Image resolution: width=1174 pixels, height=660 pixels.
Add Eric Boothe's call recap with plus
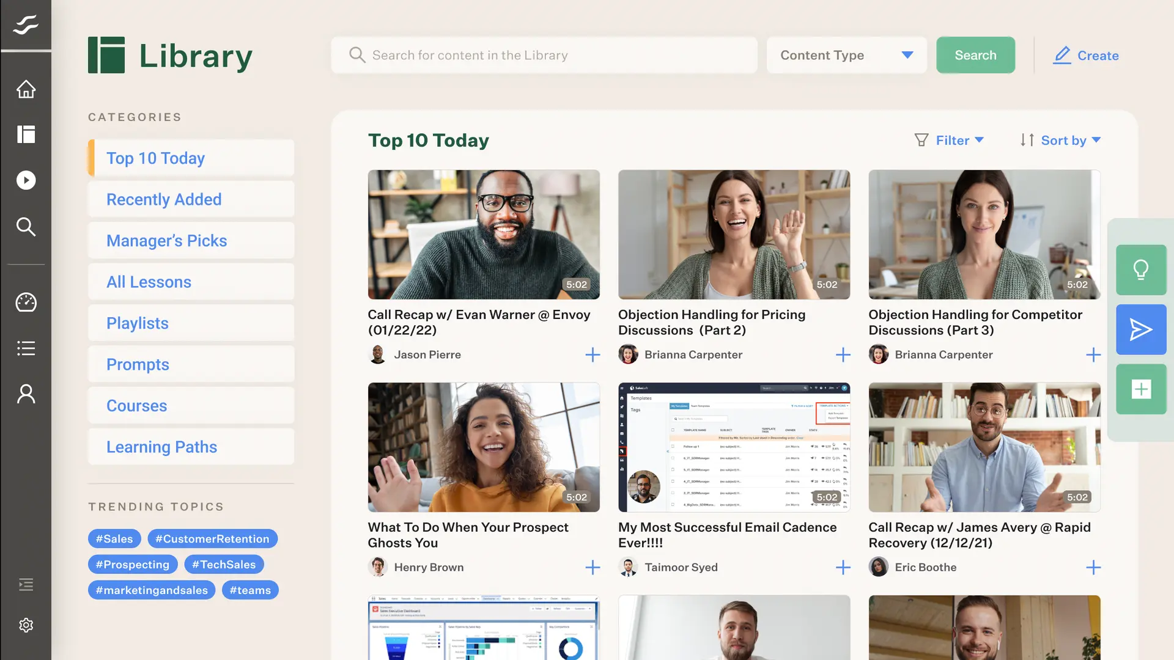[1093, 568]
